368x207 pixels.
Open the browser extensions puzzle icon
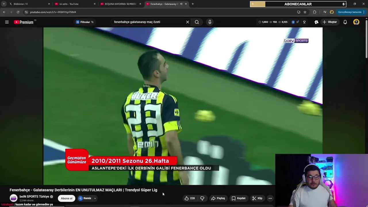[x=315, y=12]
